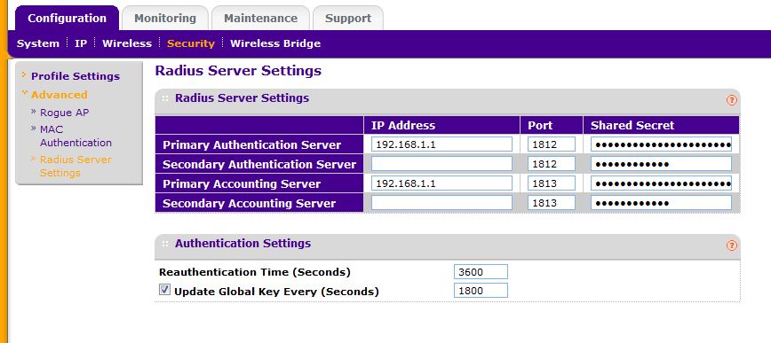This screenshot has height=343, width=771.
Task: Expand the Profile Settings sidebar section
Action: (x=76, y=76)
